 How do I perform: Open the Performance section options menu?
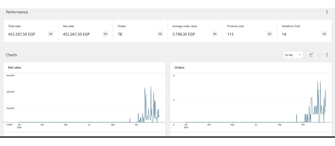click(327, 12)
